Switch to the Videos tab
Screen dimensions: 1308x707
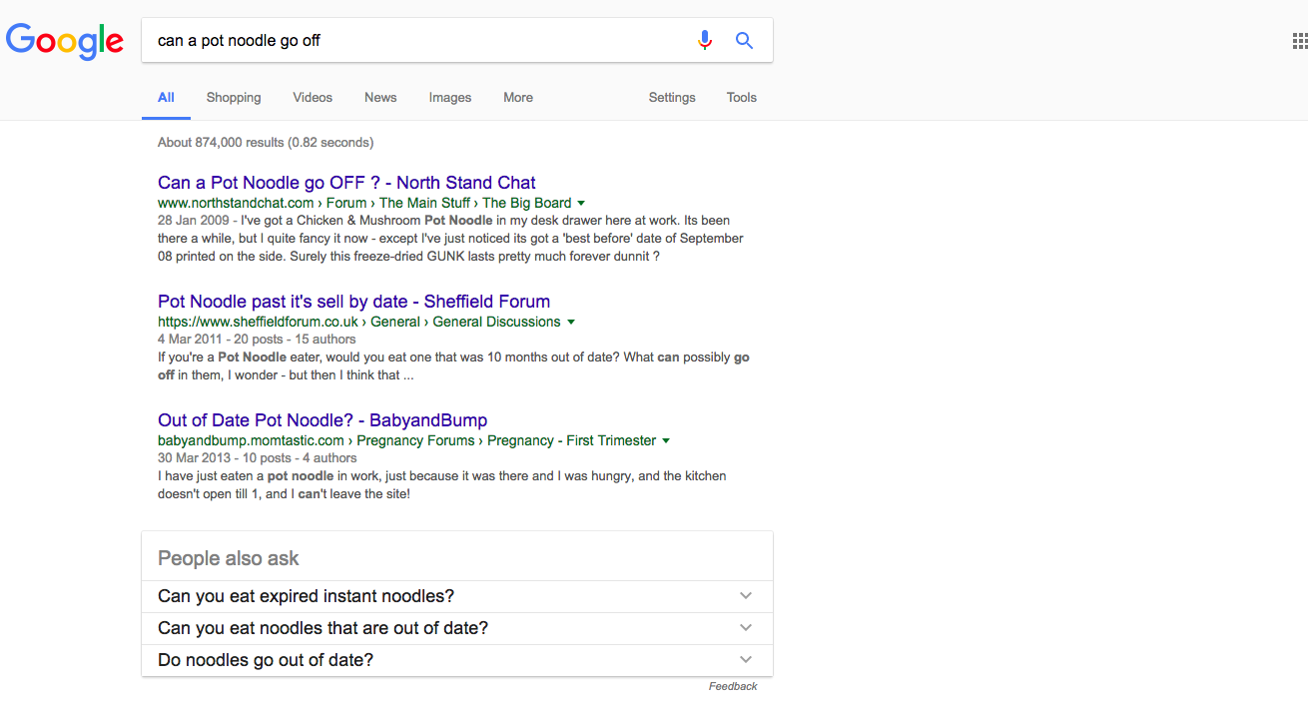pyautogui.click(x=313, y=97)
